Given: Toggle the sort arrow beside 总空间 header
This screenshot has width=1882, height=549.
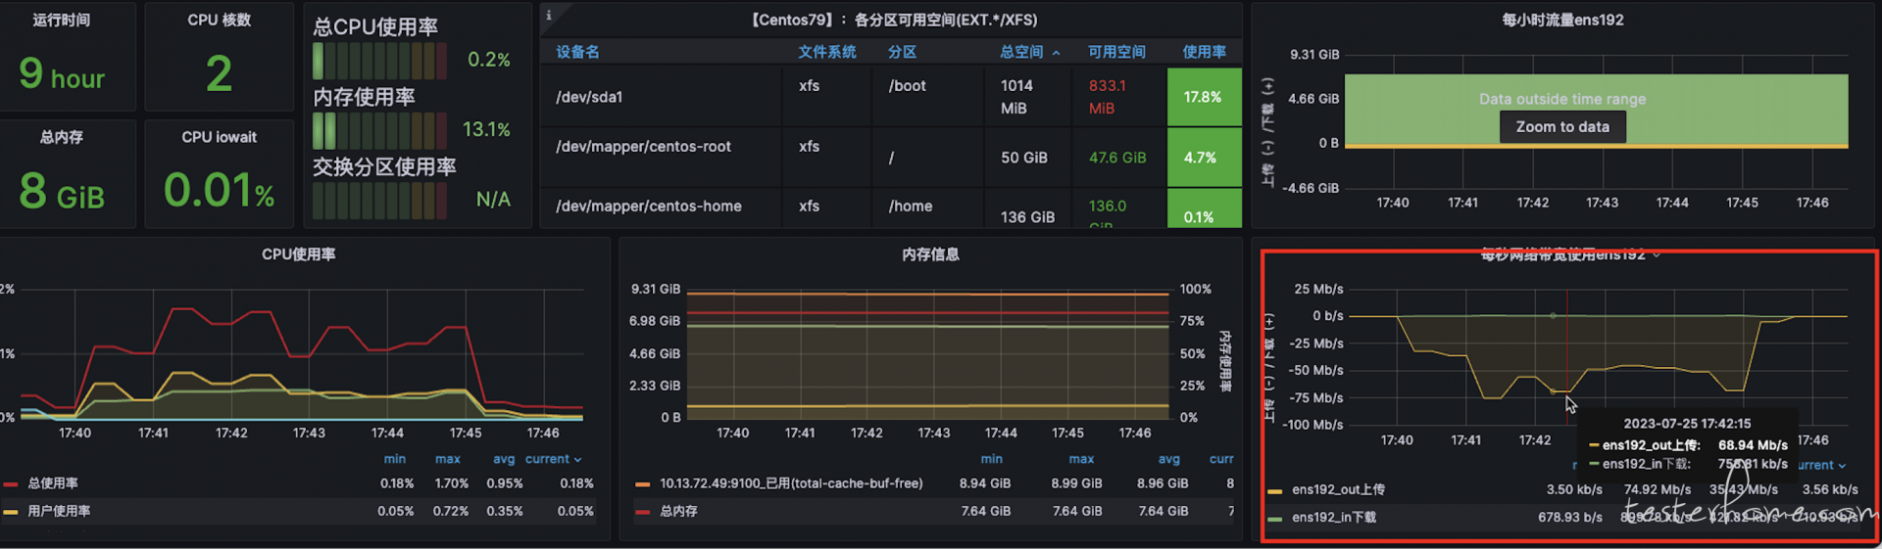Looking at the screenshot, I should pyautogui.click(x=1056, y=53).
